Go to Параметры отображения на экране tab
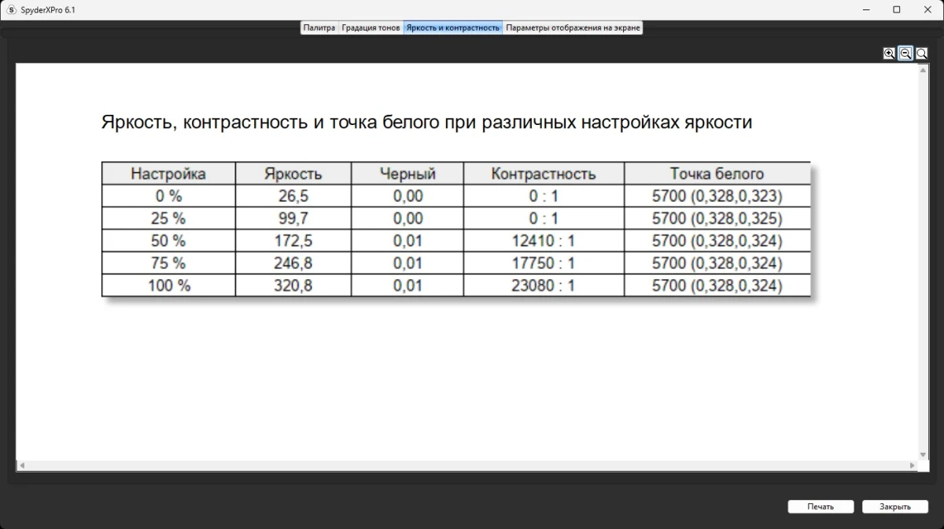Screen dimensions: 944x529 coord(573,28)
